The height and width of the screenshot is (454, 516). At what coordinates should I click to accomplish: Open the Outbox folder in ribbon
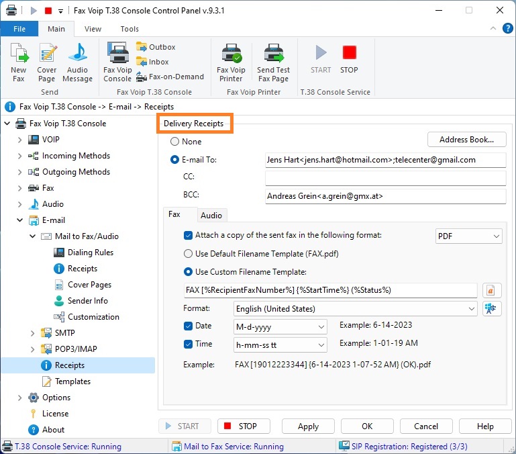click(156, 47)
